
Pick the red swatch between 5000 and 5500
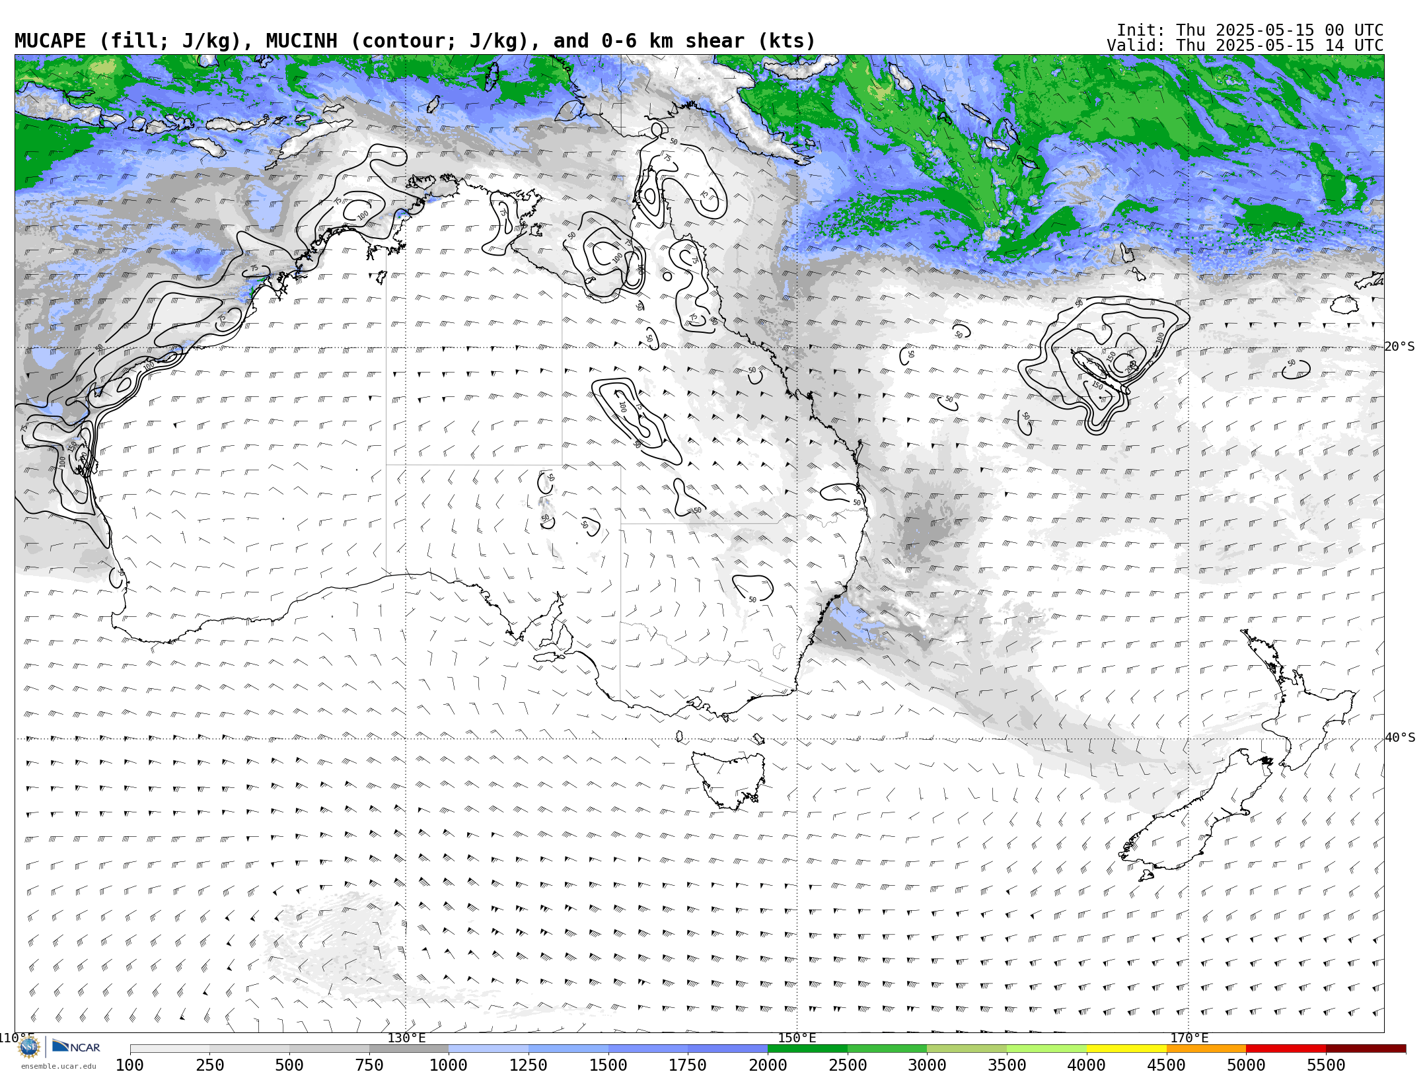tap(1286, 1049)
